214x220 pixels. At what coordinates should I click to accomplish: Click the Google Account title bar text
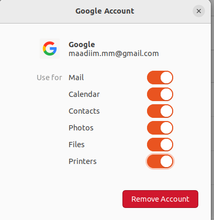click(x=105, y=11)
